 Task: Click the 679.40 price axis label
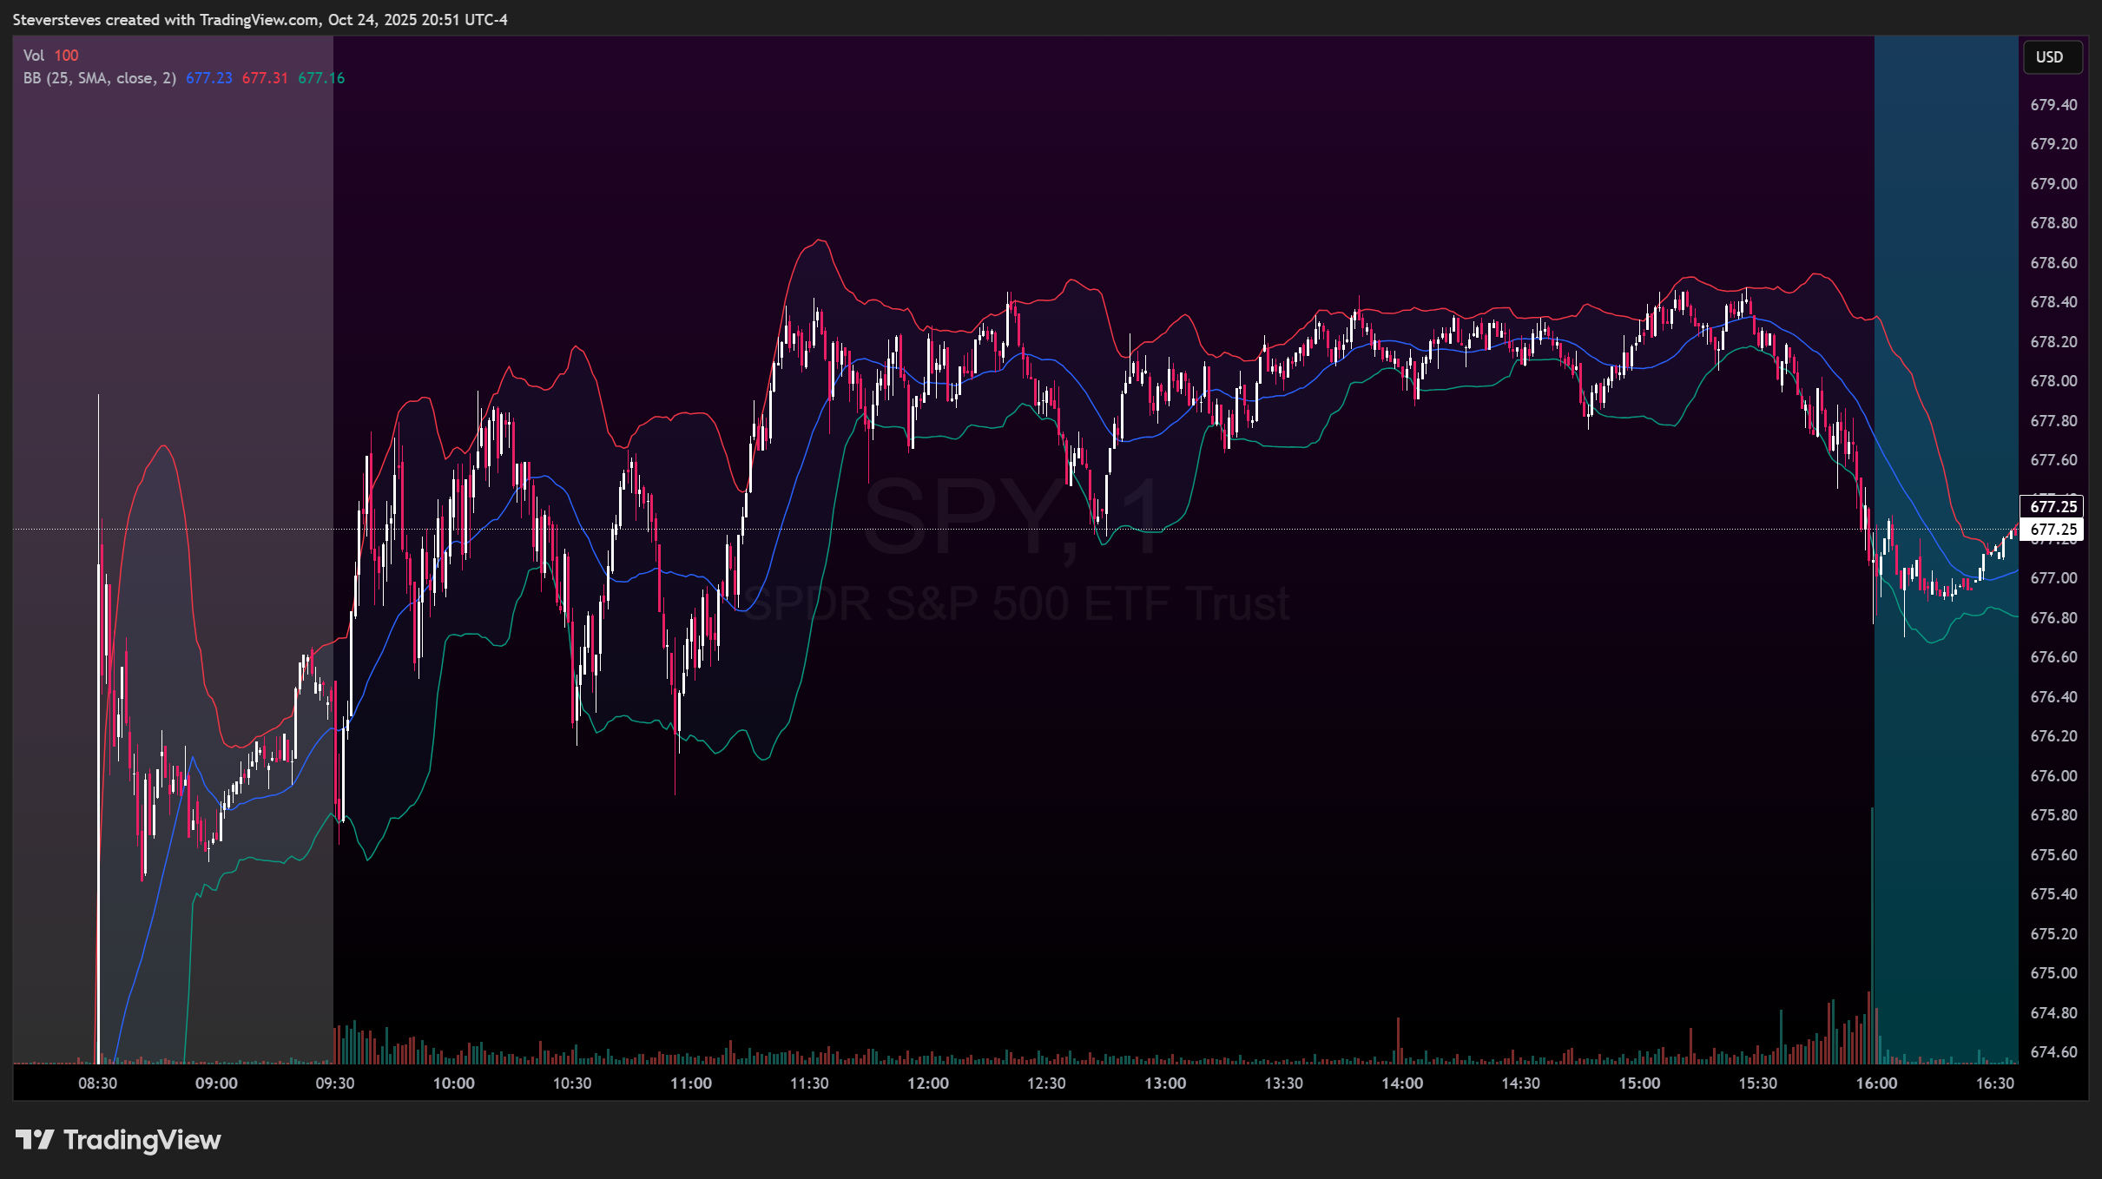pyautogui.click(x=2053, y=105)
